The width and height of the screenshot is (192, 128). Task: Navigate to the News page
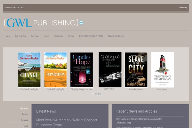46,36
